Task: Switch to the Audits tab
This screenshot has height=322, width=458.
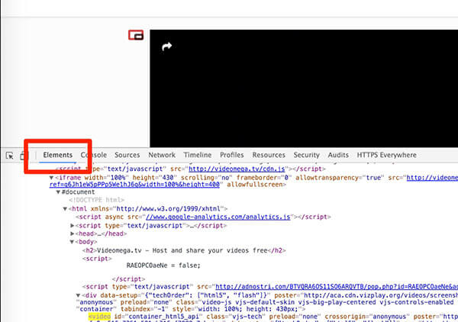Action: [338, 155]
